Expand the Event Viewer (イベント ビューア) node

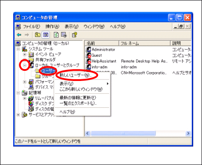coord(25,55)
